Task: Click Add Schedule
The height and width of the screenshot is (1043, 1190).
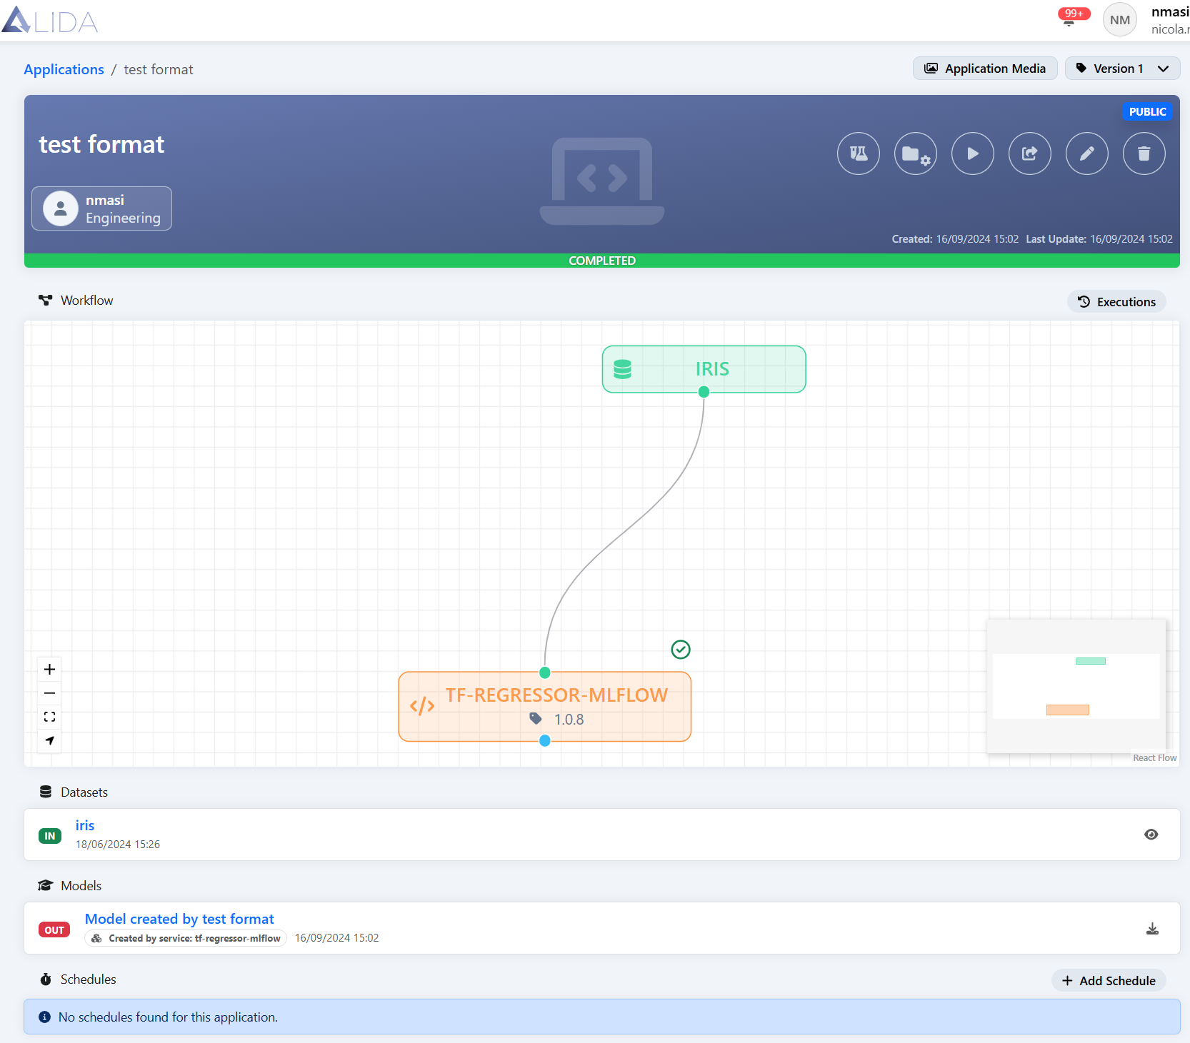Action: click(1109, 981)
